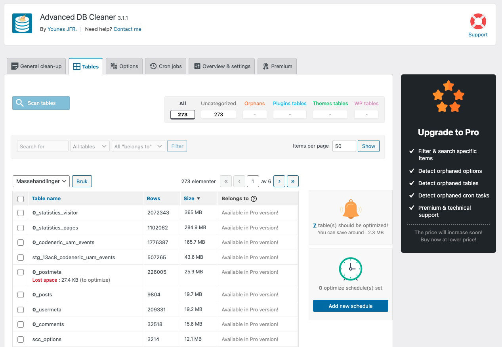The height and width of the screenshot is (347, 502).
Task: Go to next page arrow
Action: point(279,181)
